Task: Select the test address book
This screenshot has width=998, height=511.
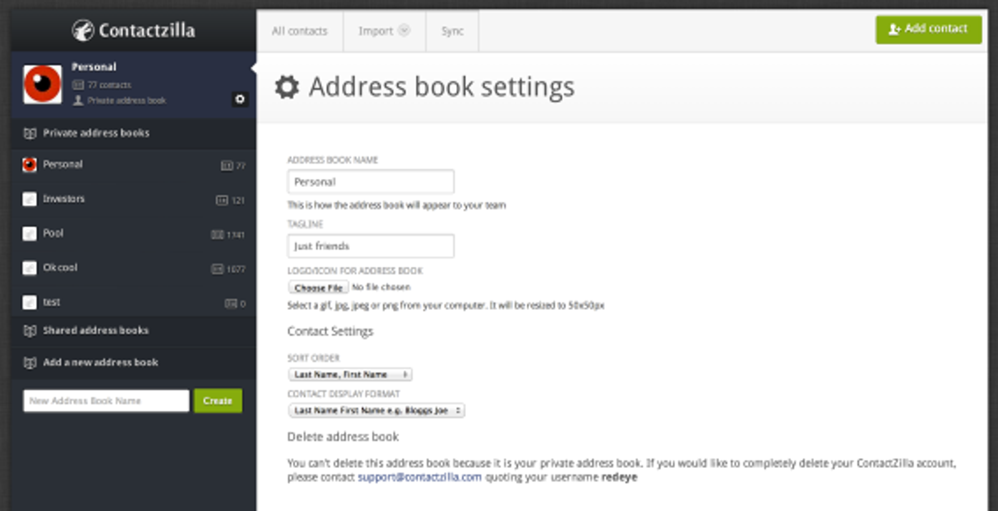Action: 133,302
